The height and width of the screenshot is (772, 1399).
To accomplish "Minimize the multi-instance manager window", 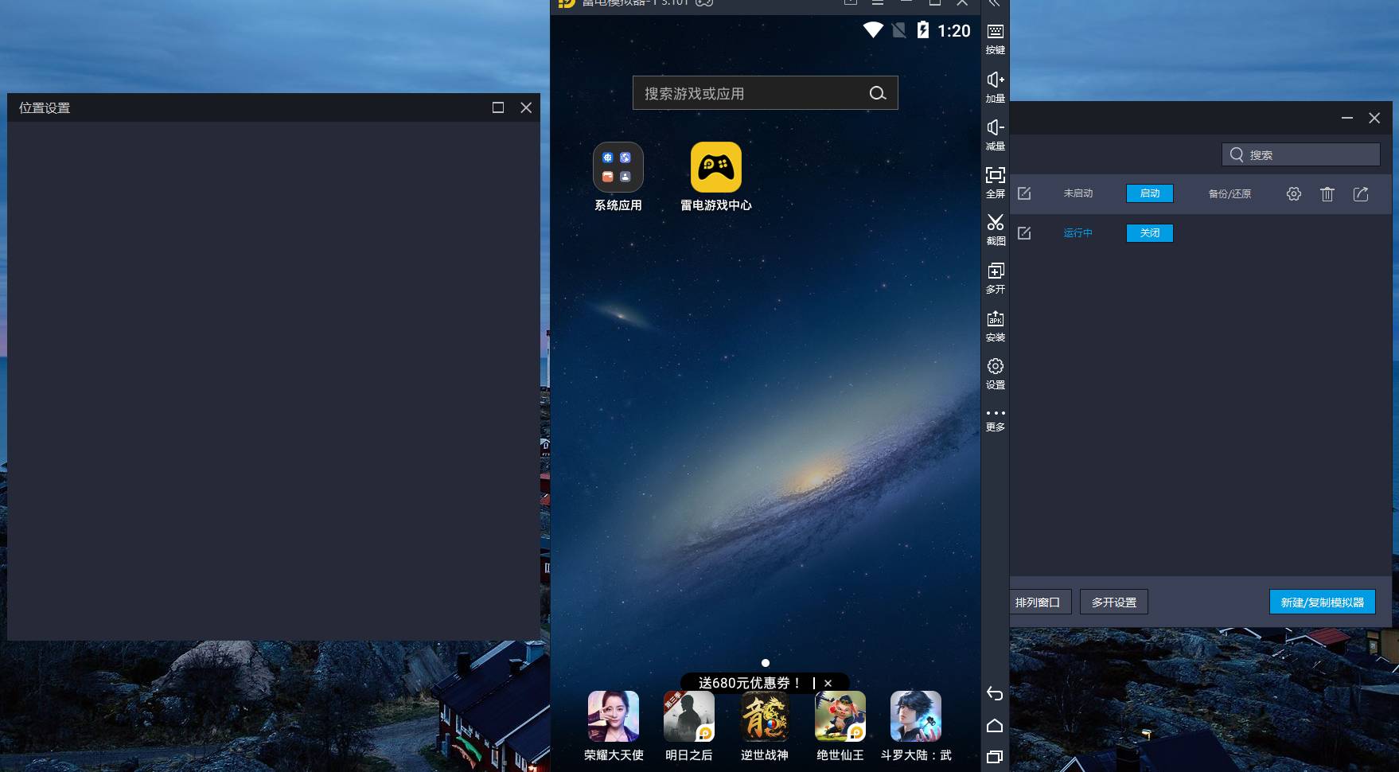I will pyautogui.click(x=1346, y=118).
